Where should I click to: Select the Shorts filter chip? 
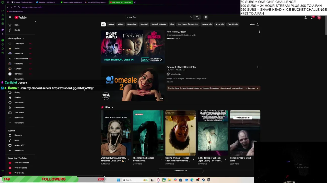[x=111, y=24]
